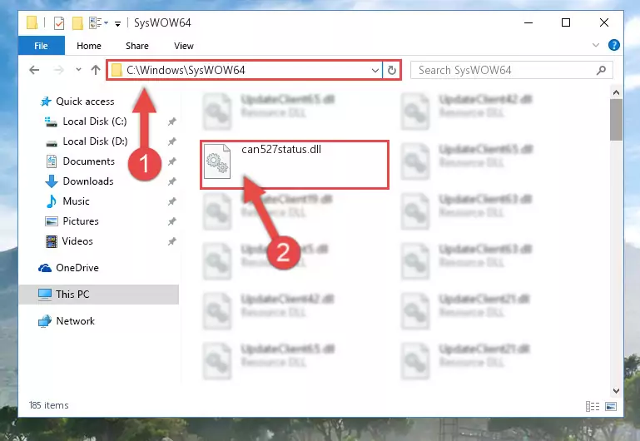Click the Search SysWOW64 box
This screenshot has width=640, height=441.
(511, 70)
